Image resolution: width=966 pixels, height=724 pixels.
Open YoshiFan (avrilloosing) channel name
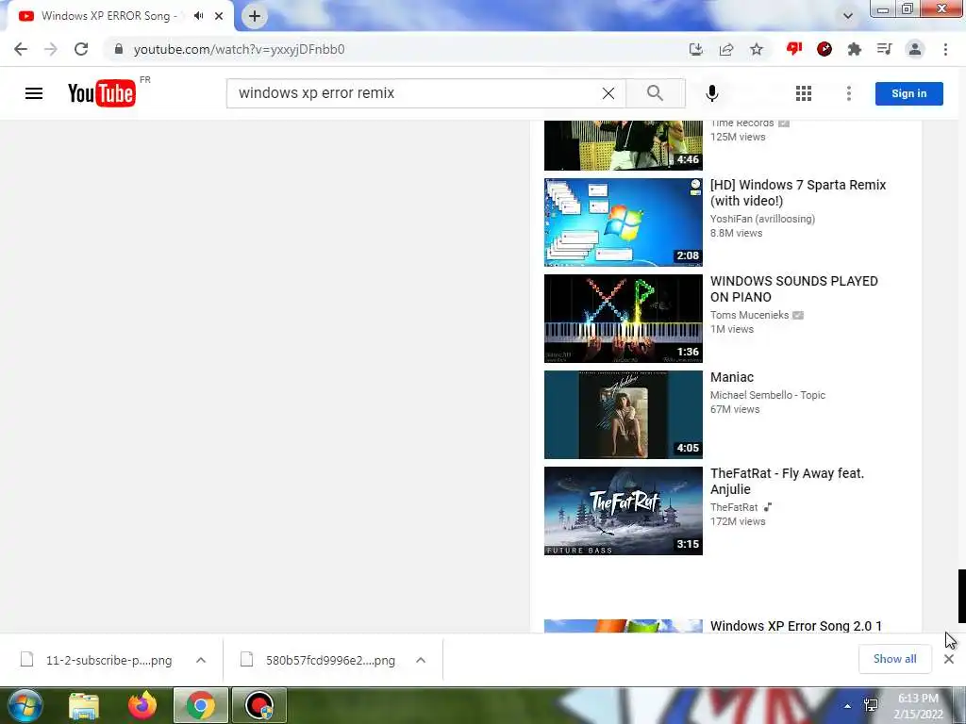click(762, 219)
